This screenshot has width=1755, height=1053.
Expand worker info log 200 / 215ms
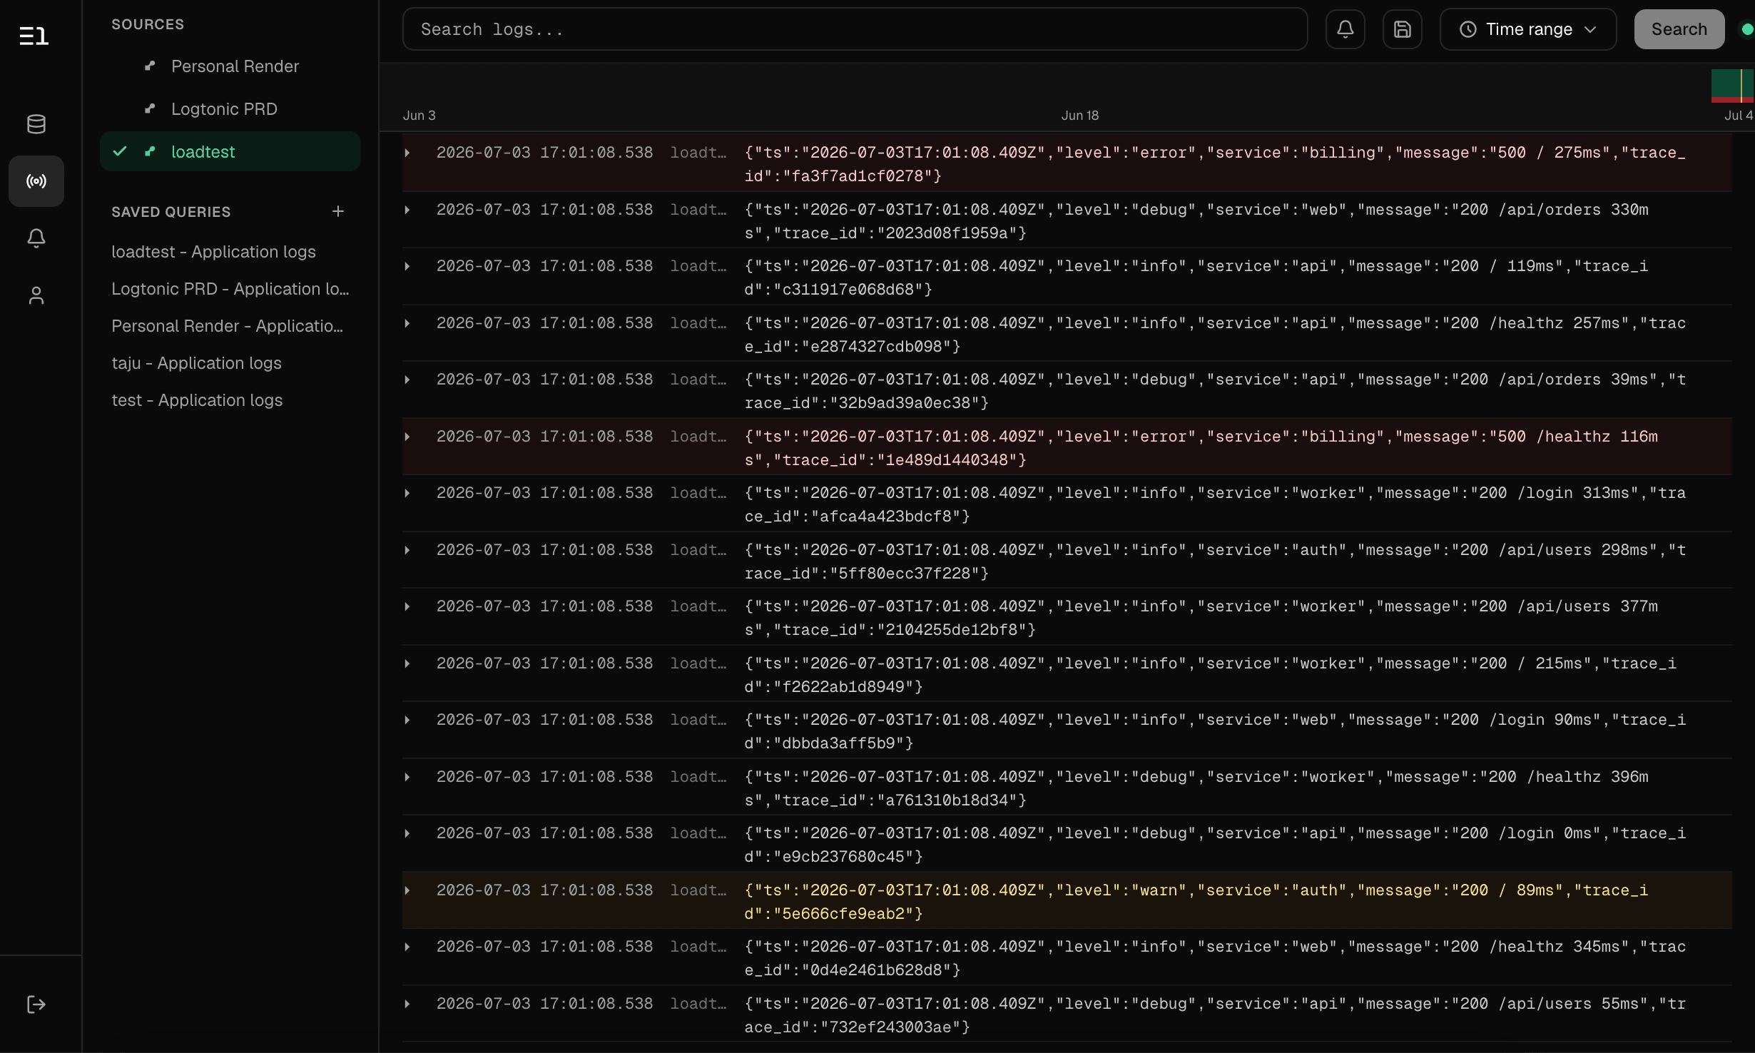tap(407, 663)
